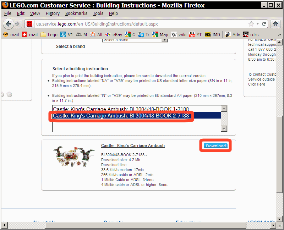
Task: Open the IMDb bookmark
Action: coord(212,34)
